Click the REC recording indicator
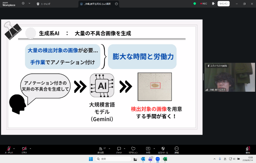 pyautogui.click(x=203, y=4)
